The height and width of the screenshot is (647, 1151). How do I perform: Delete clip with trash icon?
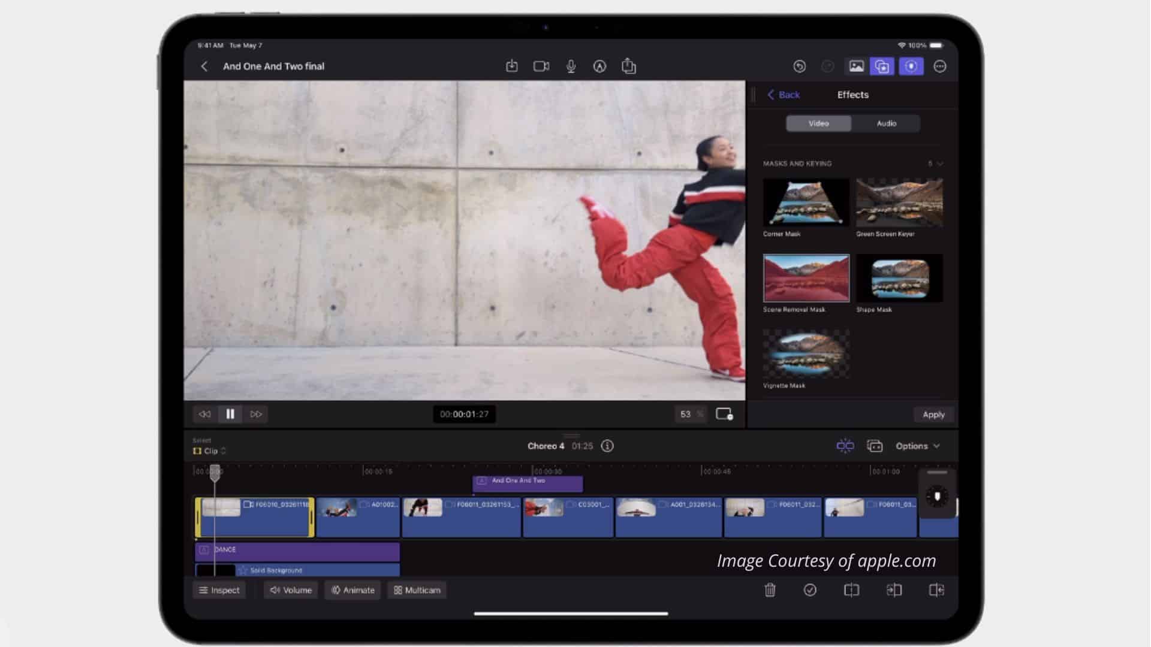[x=770, y=590]
